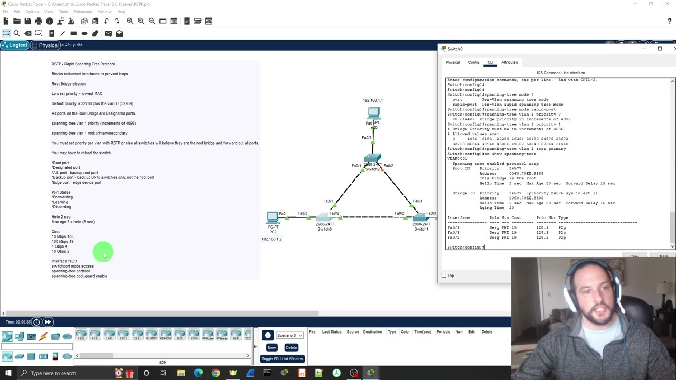Click the Redo arrow icon
676x380 pixels.
click(x=117, y=21)
